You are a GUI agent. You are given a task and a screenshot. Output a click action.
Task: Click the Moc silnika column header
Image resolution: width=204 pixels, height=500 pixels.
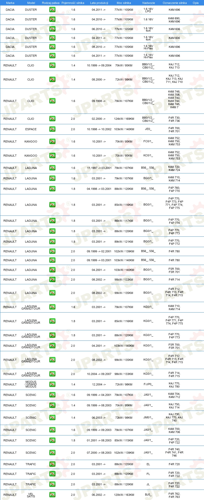(124, 3)
